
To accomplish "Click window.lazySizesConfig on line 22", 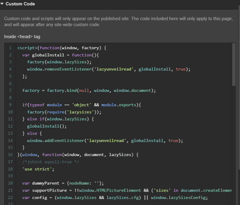I will (x=179, y=197).
